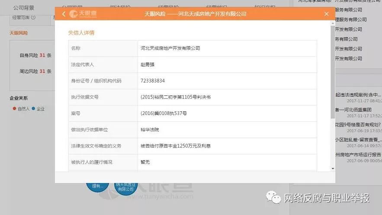Click the dialog vertical scrollbar thumb
The width and height of the screenshot is (382, 215).
333,72
